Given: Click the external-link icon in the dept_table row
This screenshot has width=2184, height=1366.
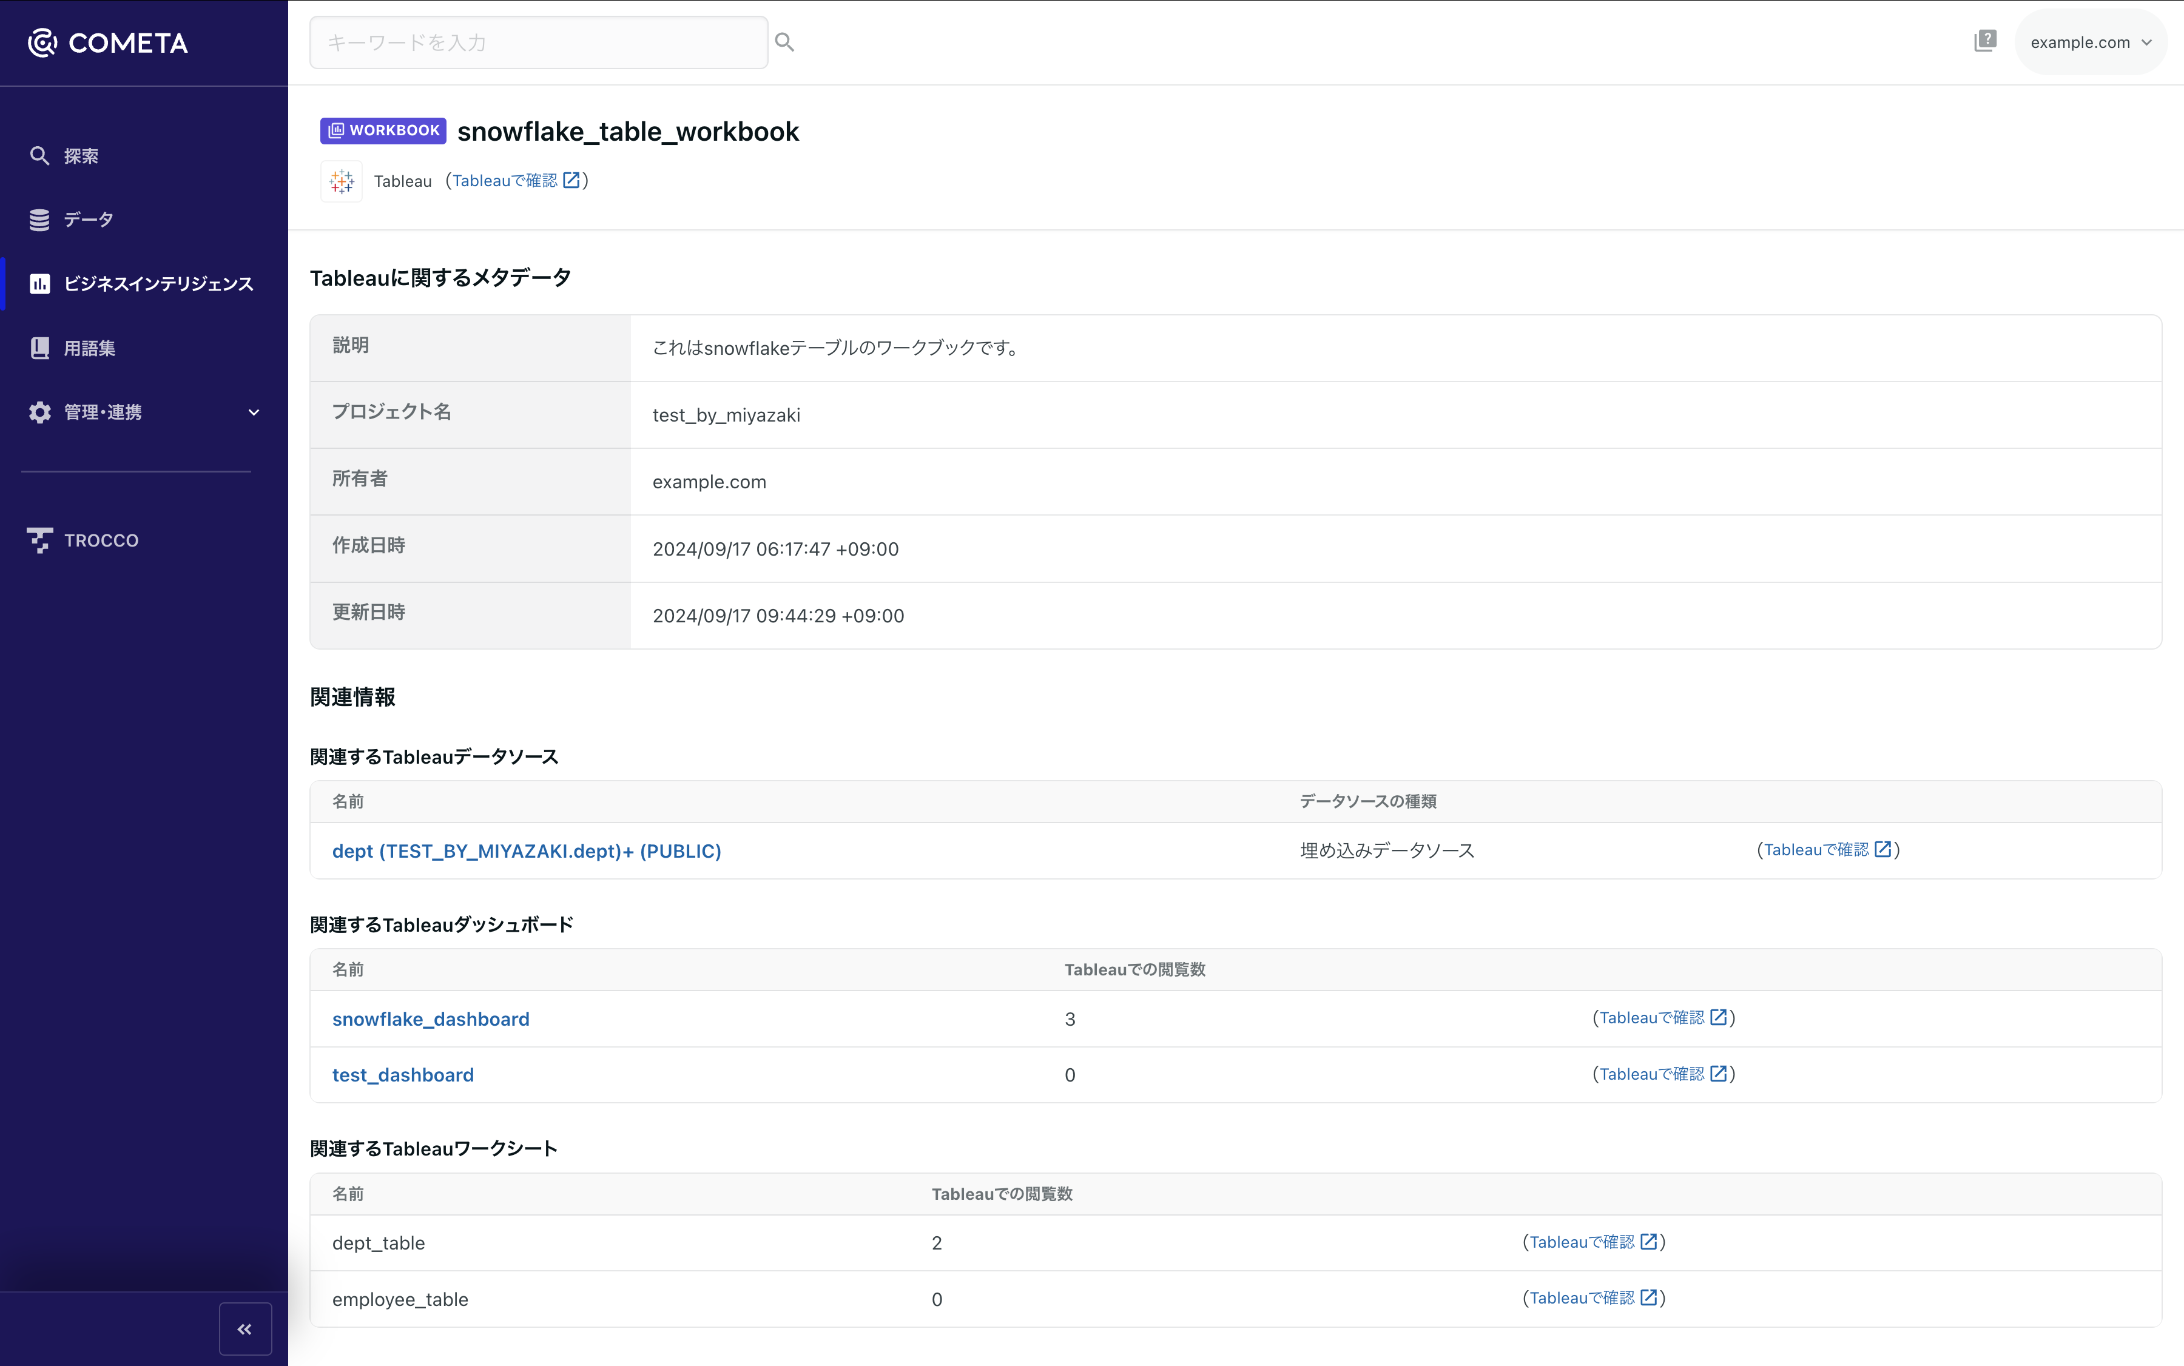Looking at the screenshot, I should [1649, 1241].
